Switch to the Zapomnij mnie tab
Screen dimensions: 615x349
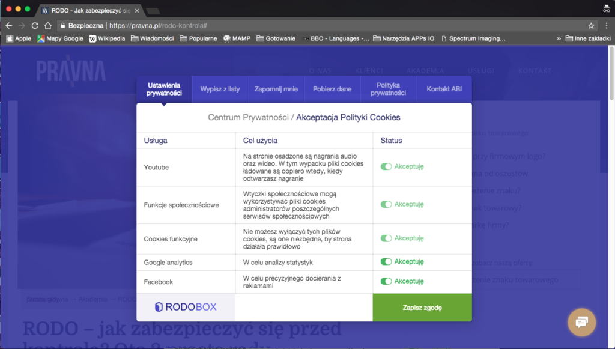pyautogui.click(x=276, y=90)
